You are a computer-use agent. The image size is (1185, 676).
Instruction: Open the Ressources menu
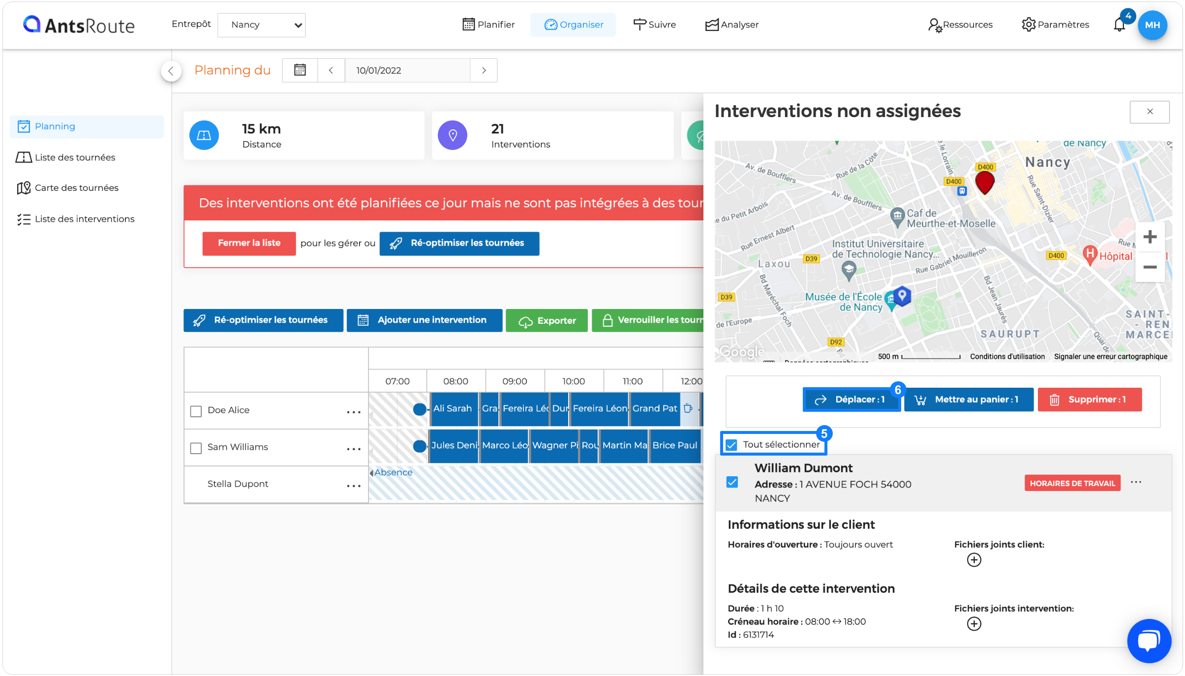tap(960, 25)
